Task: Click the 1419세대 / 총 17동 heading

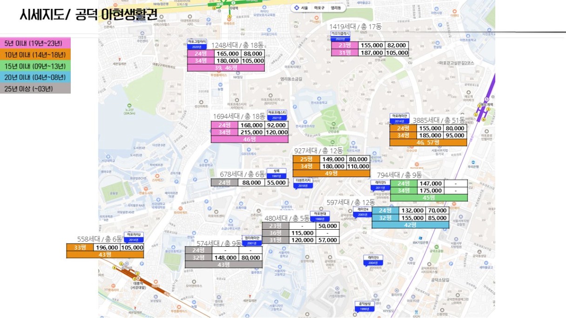Action: 355,26
